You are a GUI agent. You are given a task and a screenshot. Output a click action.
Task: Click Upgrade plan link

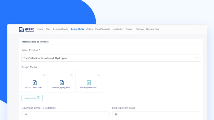click(152, 29)
